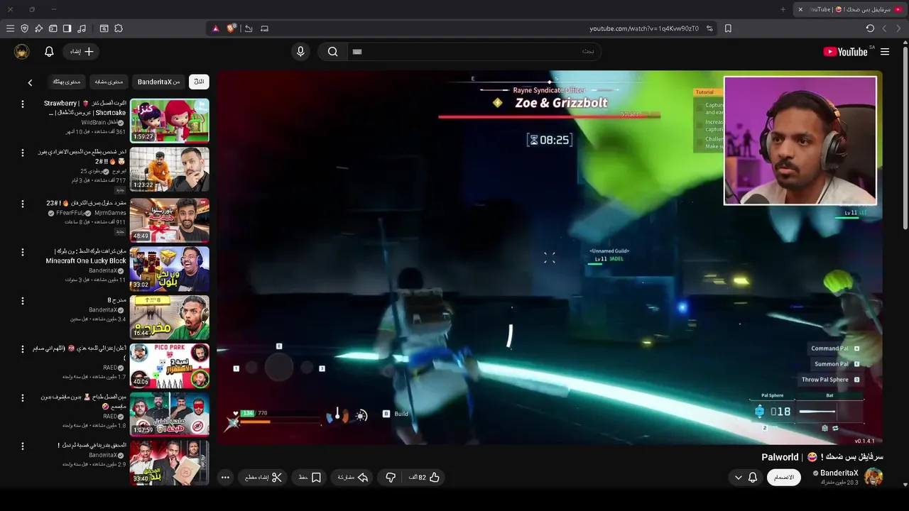Viewport: 909px width, 511px height.
Task: Reload the page
Action: click(870, 28)
